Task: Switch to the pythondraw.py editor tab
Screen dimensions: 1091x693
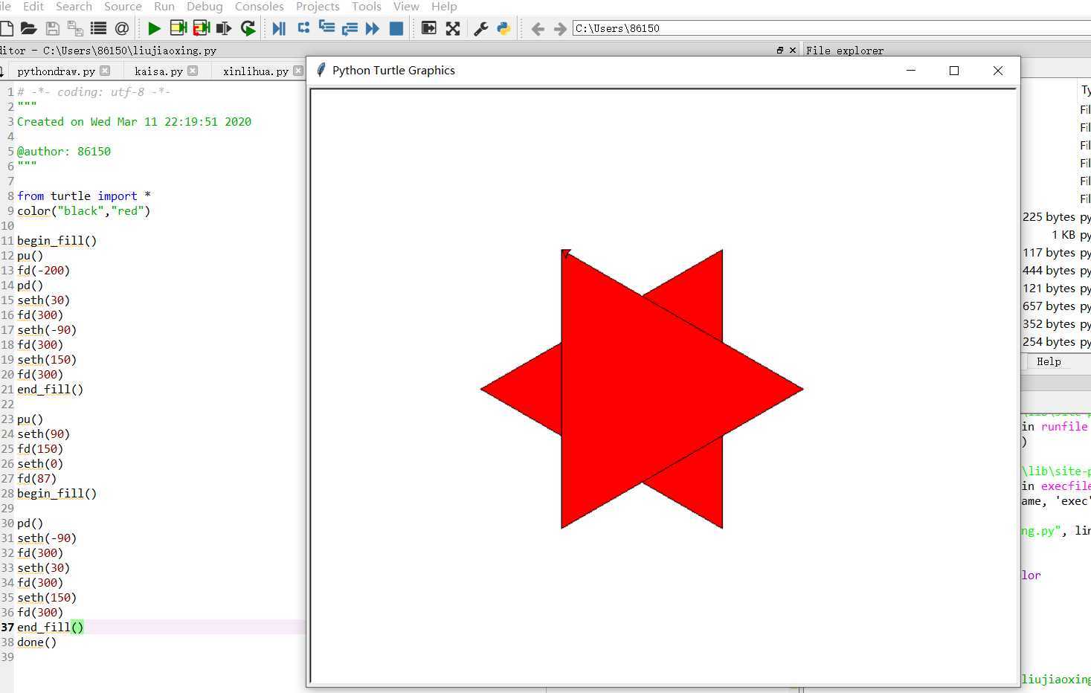Action: coord(56,71)
